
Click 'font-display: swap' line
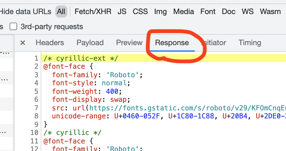pyautogui.click(x=91, y=100)
